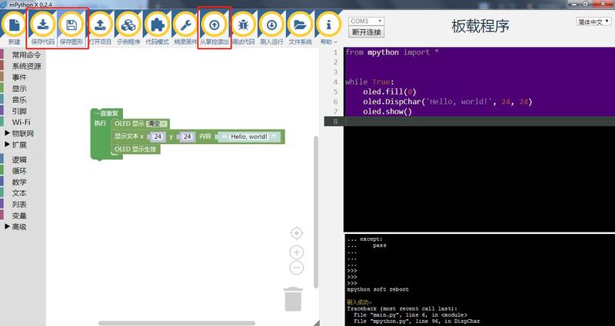Click 刷入成功 message in console

point(359,302)
